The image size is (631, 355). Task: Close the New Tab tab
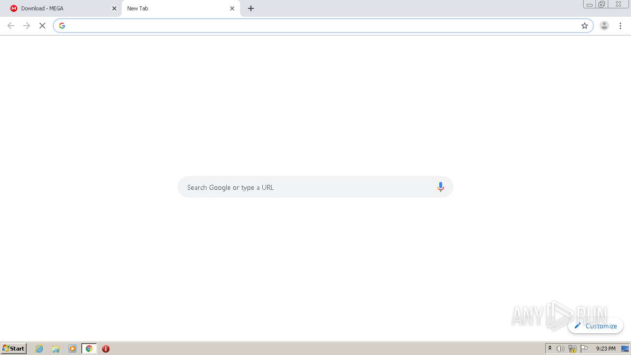pyautogui.click(x=232, y=8)
